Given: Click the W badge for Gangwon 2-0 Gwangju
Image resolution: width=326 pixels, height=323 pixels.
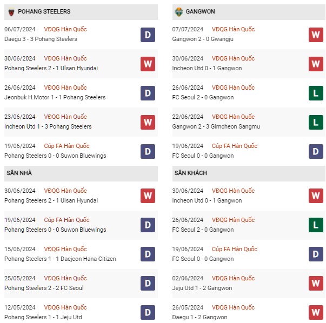Looking at the screenshot, I should coord(316,35).
